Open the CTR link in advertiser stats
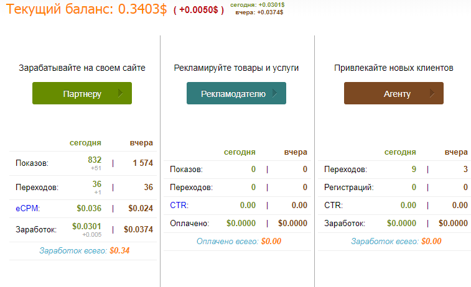 [177, 205]
